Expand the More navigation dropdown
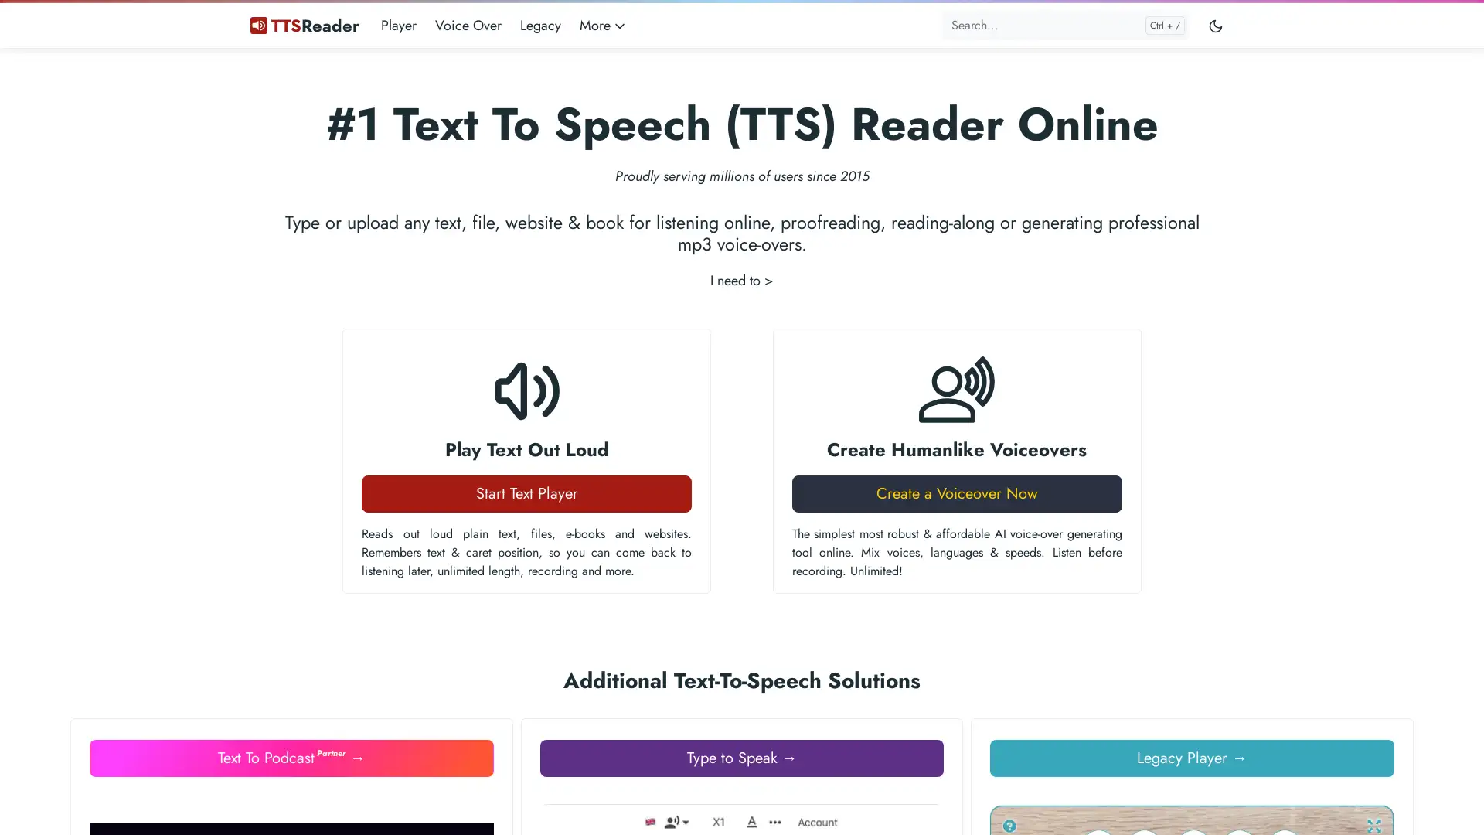Screen dimensions: 1484x835 601,26
